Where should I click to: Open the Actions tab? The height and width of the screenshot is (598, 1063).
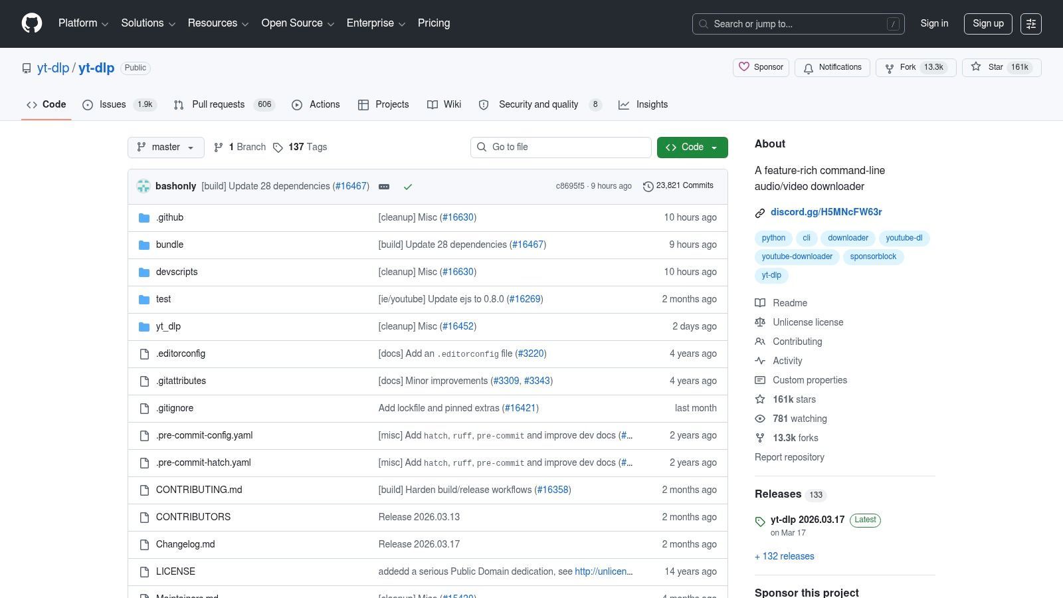316,105
